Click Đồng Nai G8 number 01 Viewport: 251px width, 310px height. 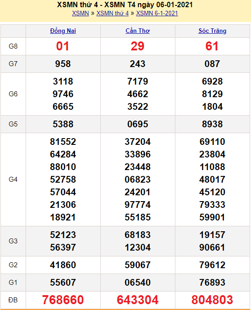[63, 46]
